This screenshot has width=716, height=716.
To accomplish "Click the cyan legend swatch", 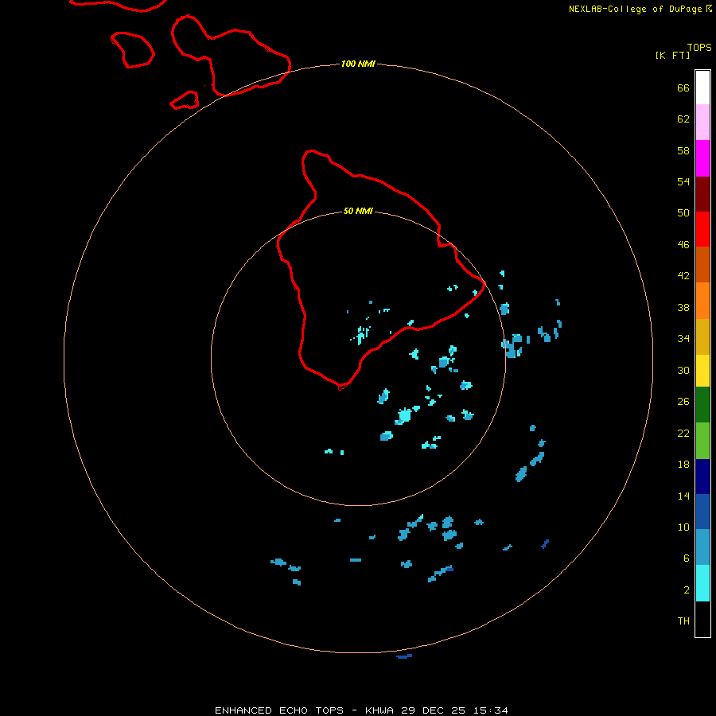I will pos(702,583).
